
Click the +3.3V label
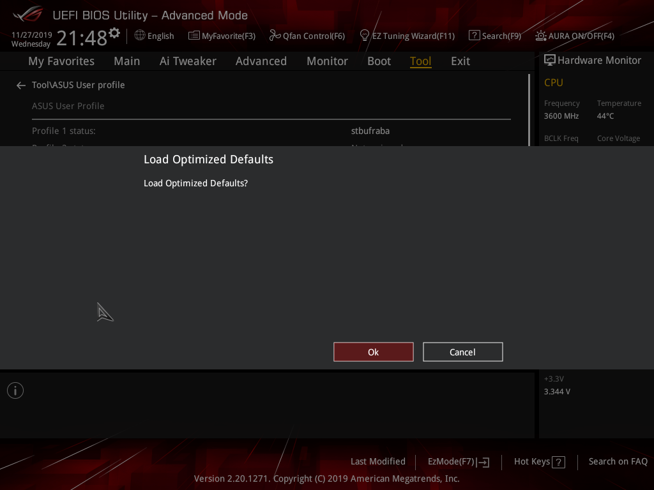pos(554,379)
